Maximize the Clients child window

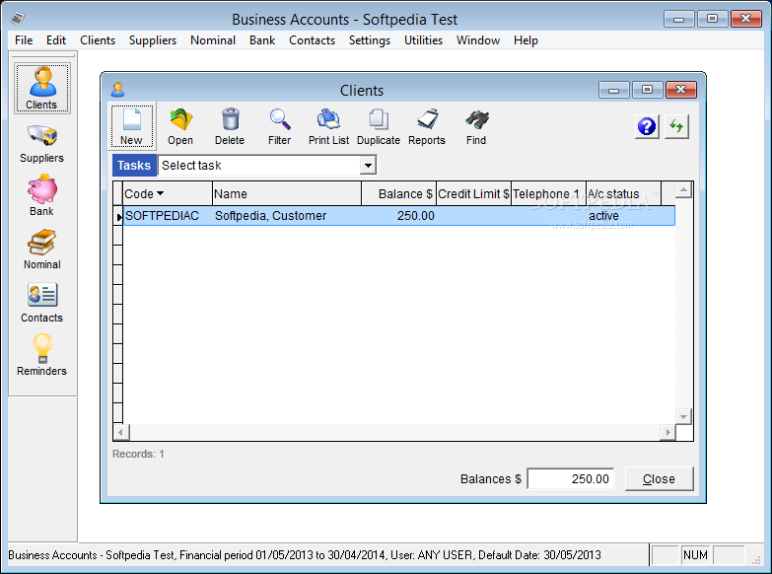(648, 90)
